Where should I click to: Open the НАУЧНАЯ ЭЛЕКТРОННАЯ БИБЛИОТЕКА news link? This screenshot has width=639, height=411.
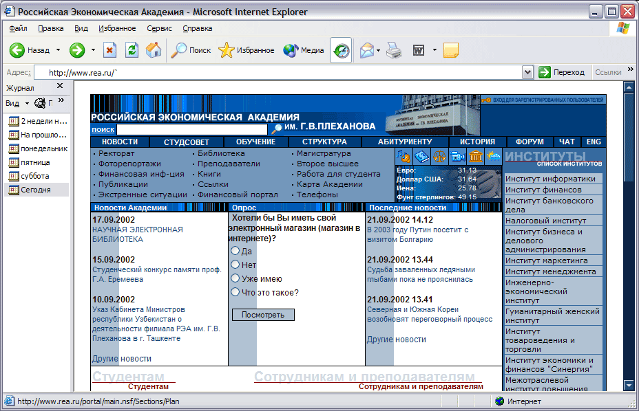pos(137,234)
